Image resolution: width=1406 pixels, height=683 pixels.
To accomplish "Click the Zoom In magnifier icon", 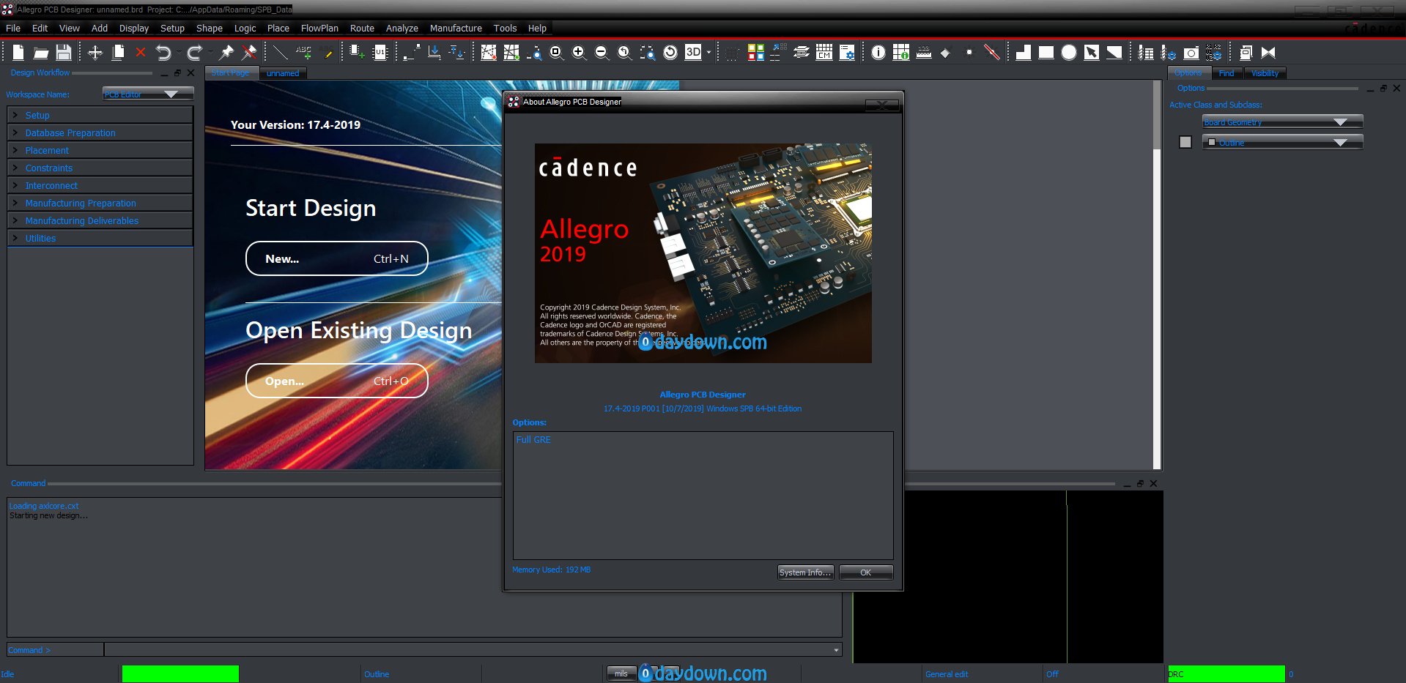I will (579, 52).
